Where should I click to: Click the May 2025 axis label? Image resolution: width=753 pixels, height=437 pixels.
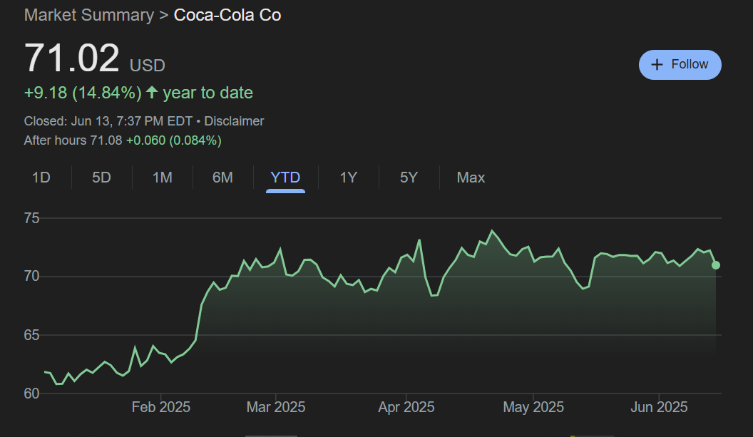click(533, 407)
